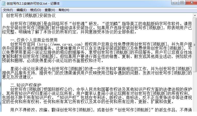The width and height of the screenshot is (197, 116).
Task: Click the vertical scrollbar up arrow
Action: 195,15
